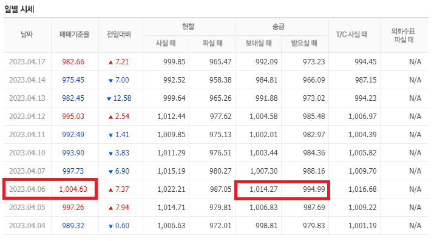Image resolution: width=437 pixels, height=241 pixels.
Task: Click the down arrow beside 6.90
Action: 110,172
